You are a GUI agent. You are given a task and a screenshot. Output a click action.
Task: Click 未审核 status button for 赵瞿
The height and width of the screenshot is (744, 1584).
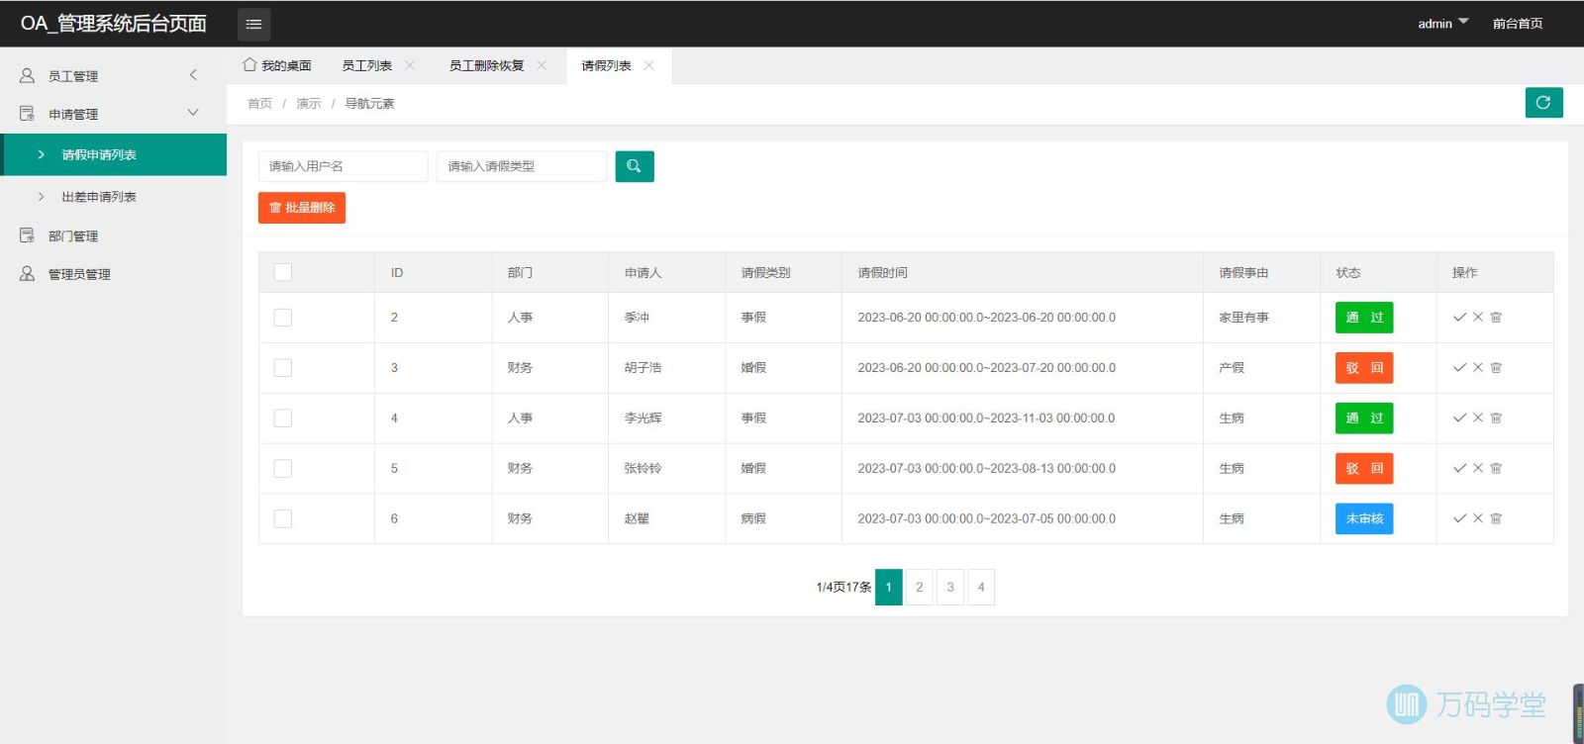point(1364,518)
